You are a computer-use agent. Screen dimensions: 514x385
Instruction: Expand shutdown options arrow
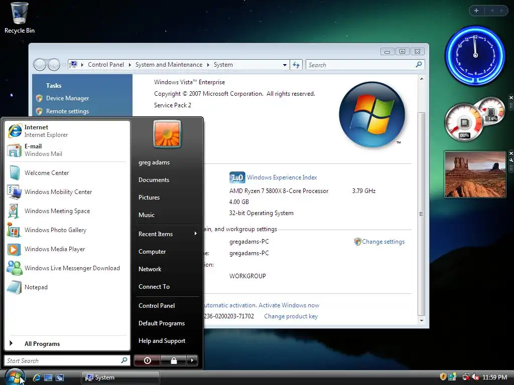pyautogui.click(x=192, y=360)
